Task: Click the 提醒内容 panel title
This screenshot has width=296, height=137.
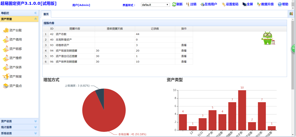Action: pos(49,23)
